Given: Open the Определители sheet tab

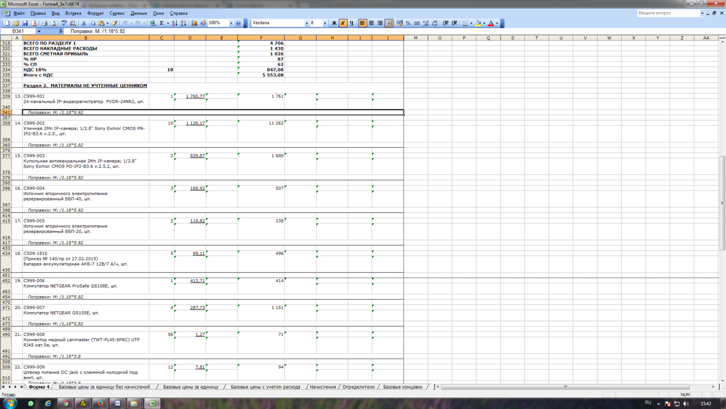Looking at the screenshot, I should (x=359, y=387).
